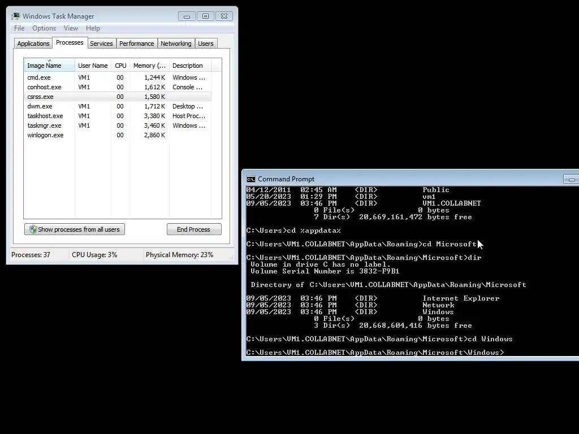Click the 'cd %appdata%' command line
This screenshot has width=579, height=434.
[x=293, y=231]
